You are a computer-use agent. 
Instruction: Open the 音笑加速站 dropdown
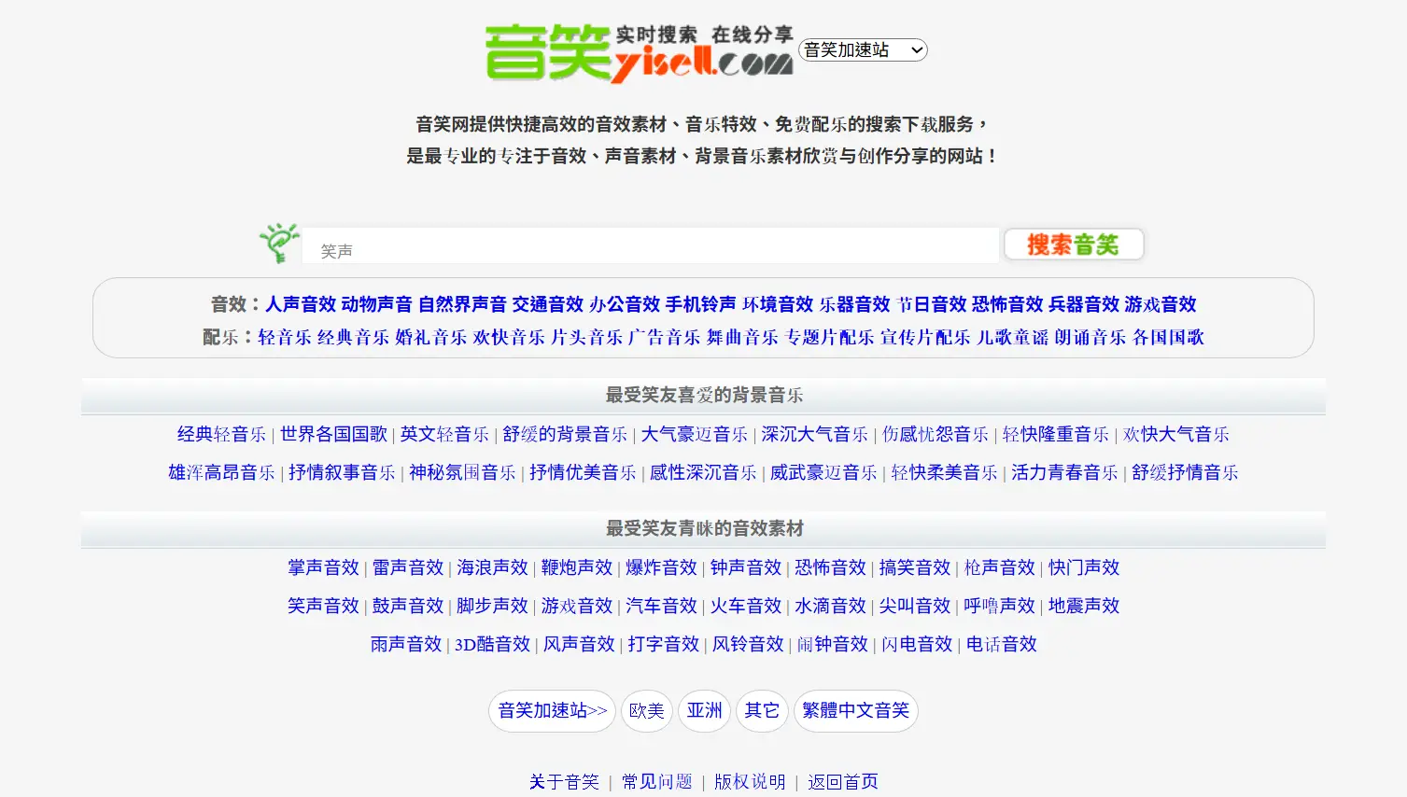(863, 50)
